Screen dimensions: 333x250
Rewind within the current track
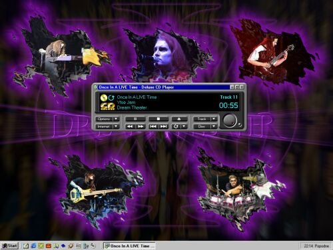(x=130, y=127)
